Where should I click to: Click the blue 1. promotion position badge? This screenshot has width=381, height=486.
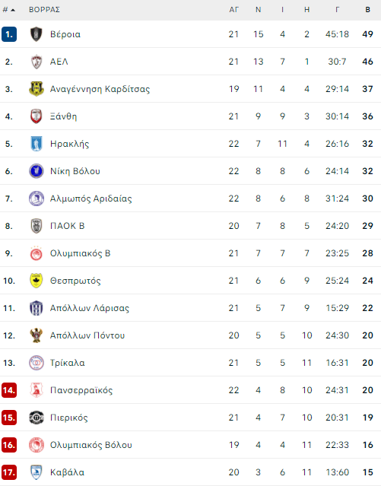tap(9, 34)
